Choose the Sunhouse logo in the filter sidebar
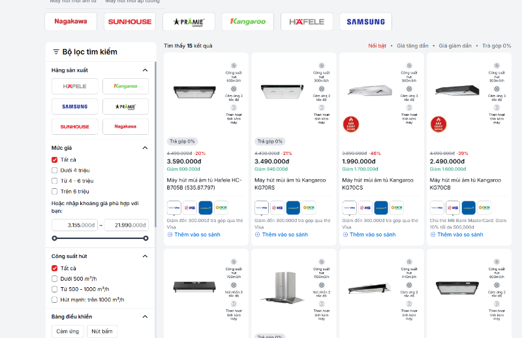 [x=74, y=126]
